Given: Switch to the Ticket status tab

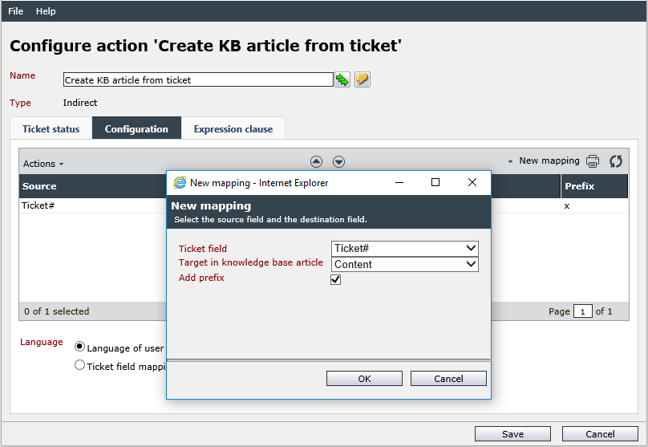Looking at the screenshot, I should [51, 129].
